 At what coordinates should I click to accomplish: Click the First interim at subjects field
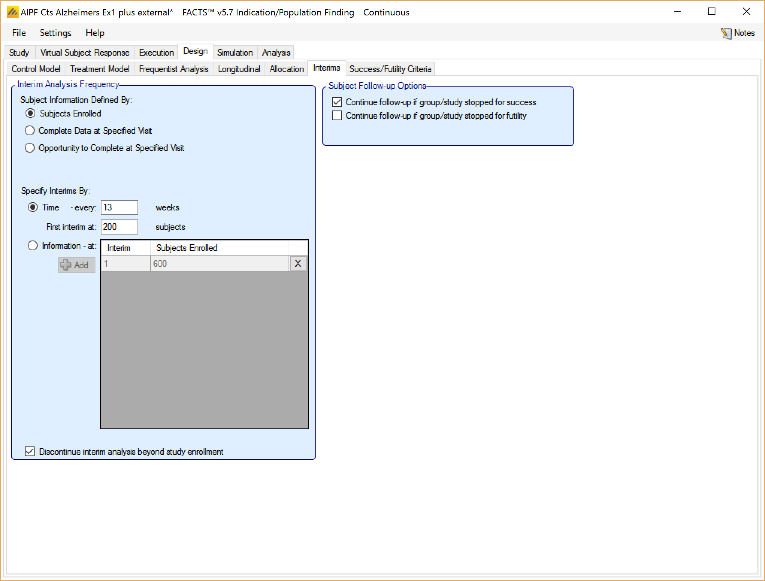(x=119, y=227)
